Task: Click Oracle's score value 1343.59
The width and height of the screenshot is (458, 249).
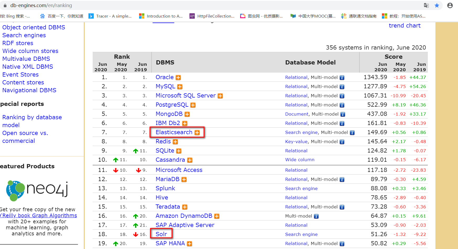Action: point(375,77)
